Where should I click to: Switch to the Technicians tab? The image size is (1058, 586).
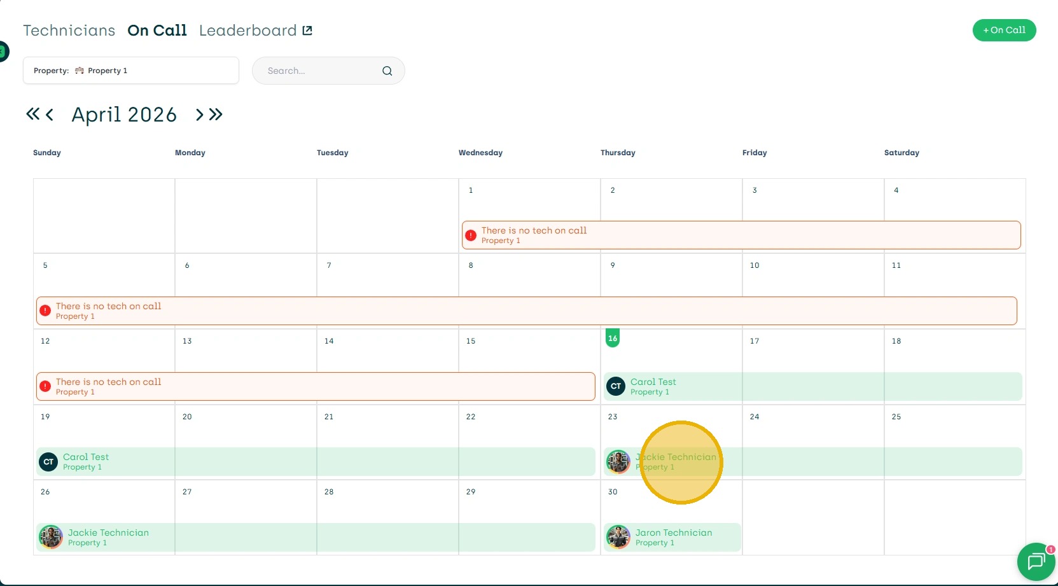[x=69, y=31]
